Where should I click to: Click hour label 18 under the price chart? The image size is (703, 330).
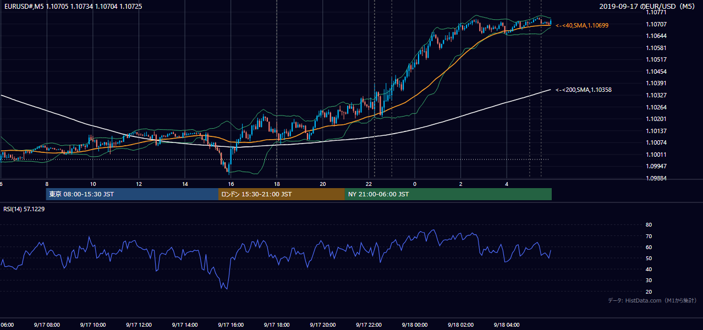(x=277, y=184)
